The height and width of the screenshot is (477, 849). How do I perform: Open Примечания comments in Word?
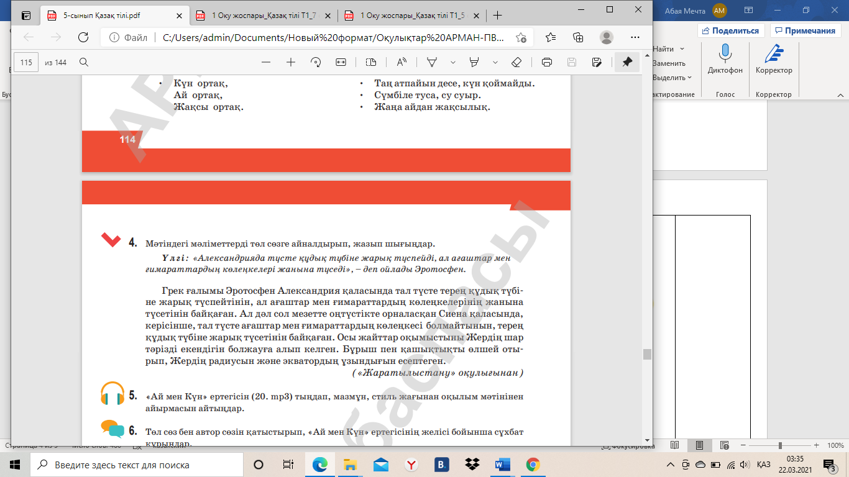805,30
